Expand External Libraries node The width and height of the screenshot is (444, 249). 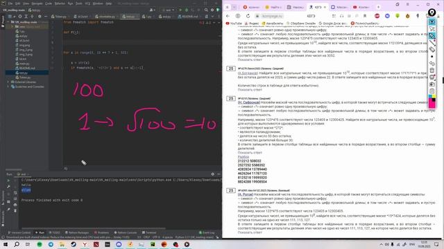click(x=8, y=82)
